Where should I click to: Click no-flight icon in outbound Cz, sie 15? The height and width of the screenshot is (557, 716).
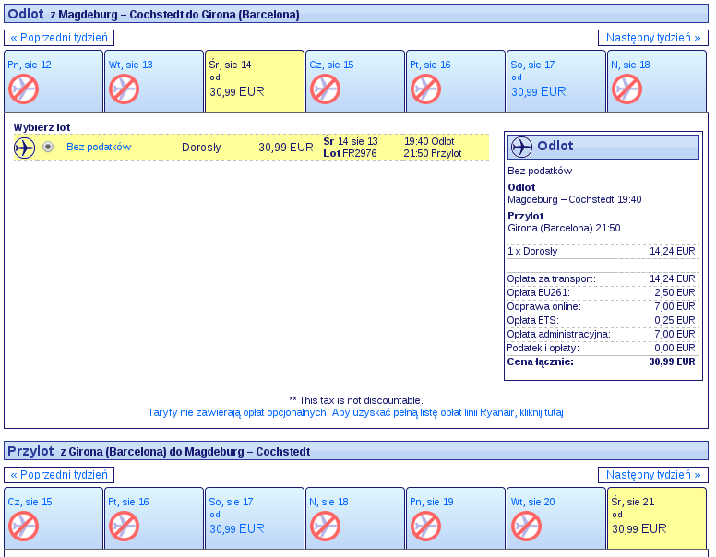[325, 89]
